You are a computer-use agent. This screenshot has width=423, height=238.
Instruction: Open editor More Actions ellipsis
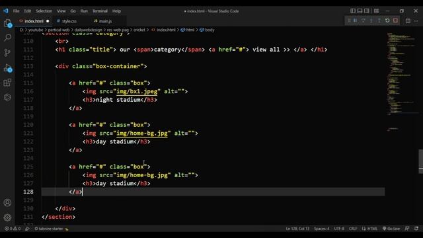click(416, 20)
